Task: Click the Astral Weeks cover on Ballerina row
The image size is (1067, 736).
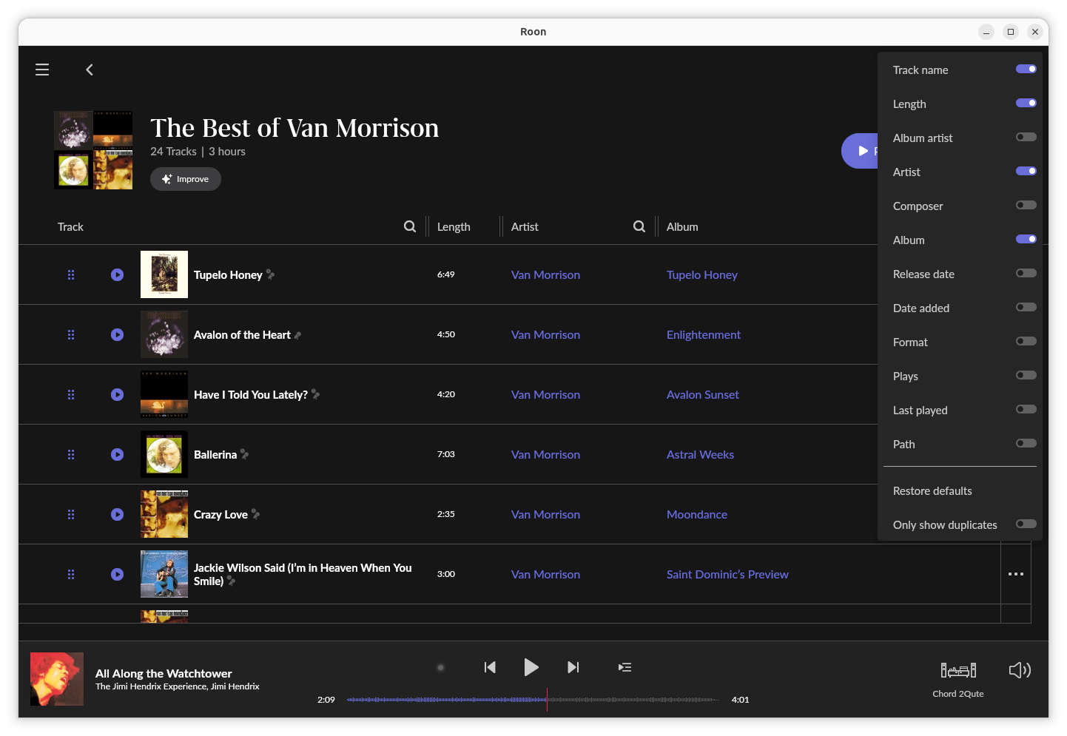Action: coord(164,454)
